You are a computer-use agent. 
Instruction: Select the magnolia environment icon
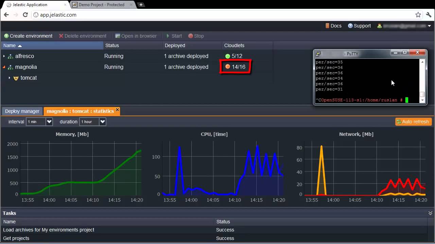coord(11,67)
